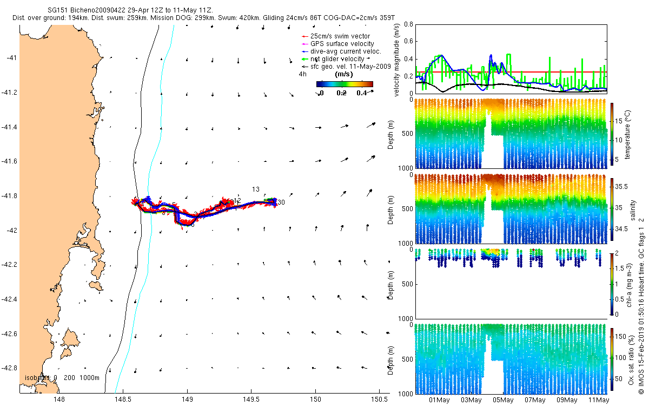Click the blue dive-avg current legend marker
The image size is (649, 406).
coord(304,51)
